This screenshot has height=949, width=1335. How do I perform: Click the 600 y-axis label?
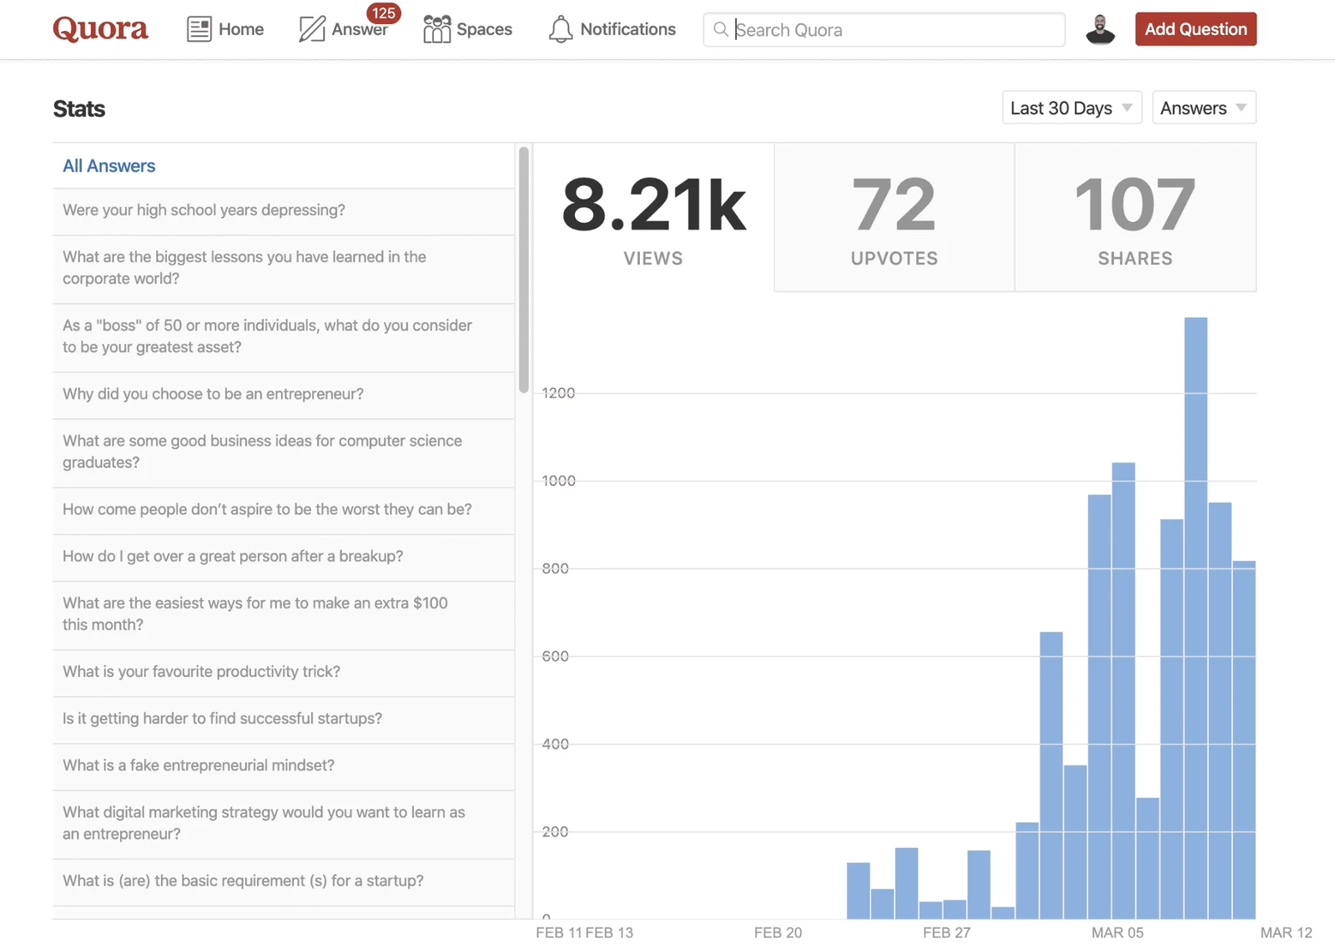[555, 656]
